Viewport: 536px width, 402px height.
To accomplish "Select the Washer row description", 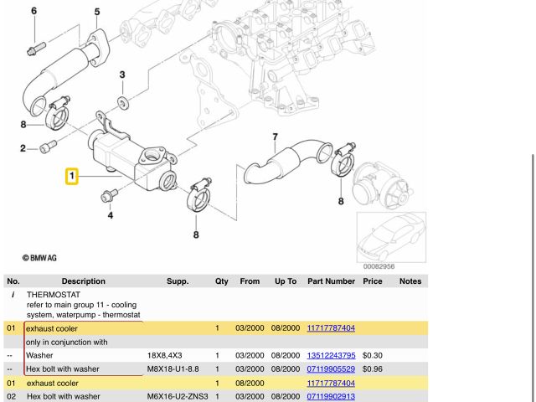I will (39, 355).
